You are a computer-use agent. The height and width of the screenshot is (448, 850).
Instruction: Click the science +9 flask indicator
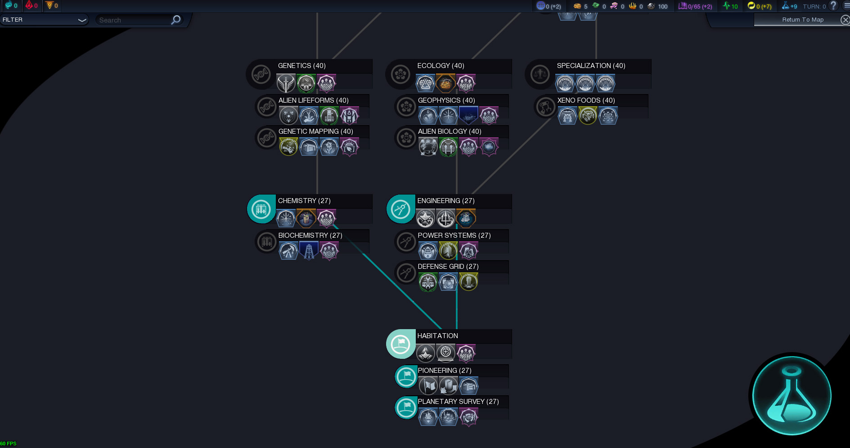coord(789,6)
